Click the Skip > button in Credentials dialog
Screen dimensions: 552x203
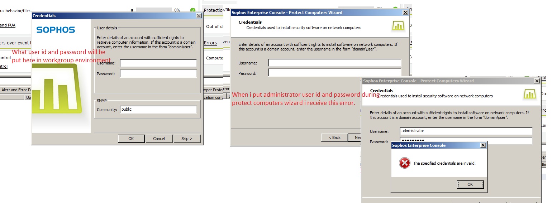click(187, 139)
